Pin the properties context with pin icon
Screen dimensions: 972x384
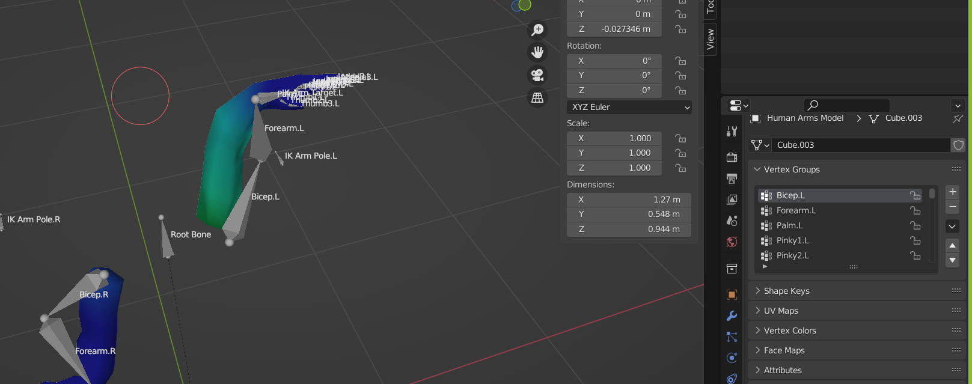958,118
